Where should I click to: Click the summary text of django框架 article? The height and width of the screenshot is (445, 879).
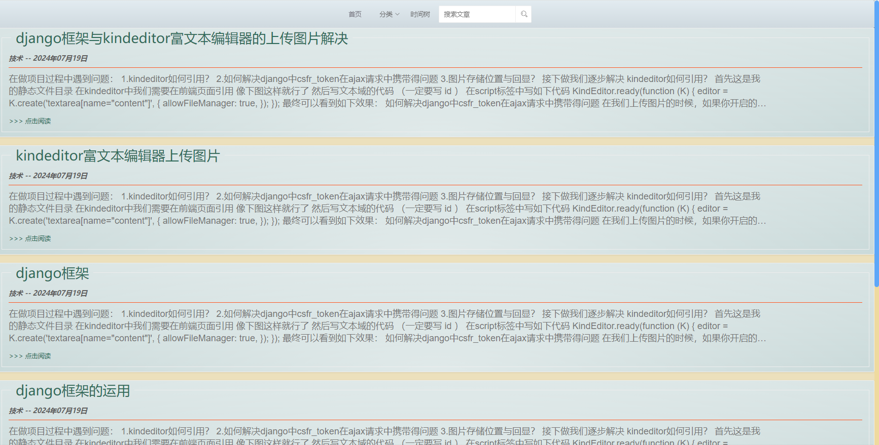pyautogui.click(x=388, y=326)
